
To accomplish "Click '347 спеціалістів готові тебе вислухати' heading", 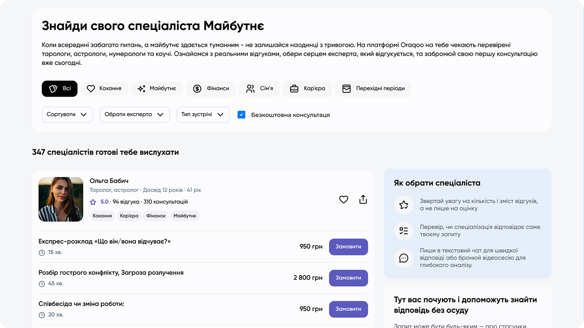I will click(105, 152).
